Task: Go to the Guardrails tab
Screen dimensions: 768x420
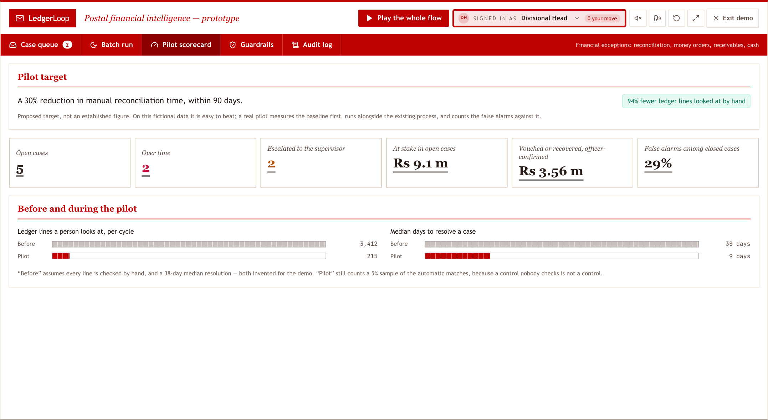Action: click(251, 45)
